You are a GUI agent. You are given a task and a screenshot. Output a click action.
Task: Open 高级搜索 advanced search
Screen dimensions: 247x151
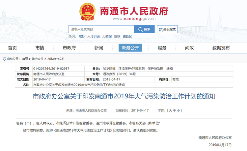tap(167, 29)
